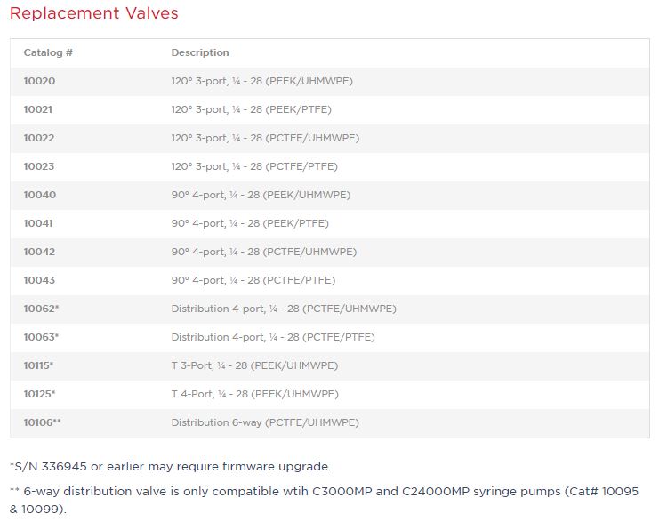Screen dimensions: 659x530
Task: Click the 6-way distribution valve compatibility footnote
Action: pos(324,500)
